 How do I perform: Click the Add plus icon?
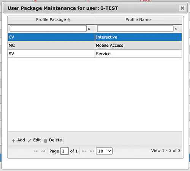[x=13, y=141]
